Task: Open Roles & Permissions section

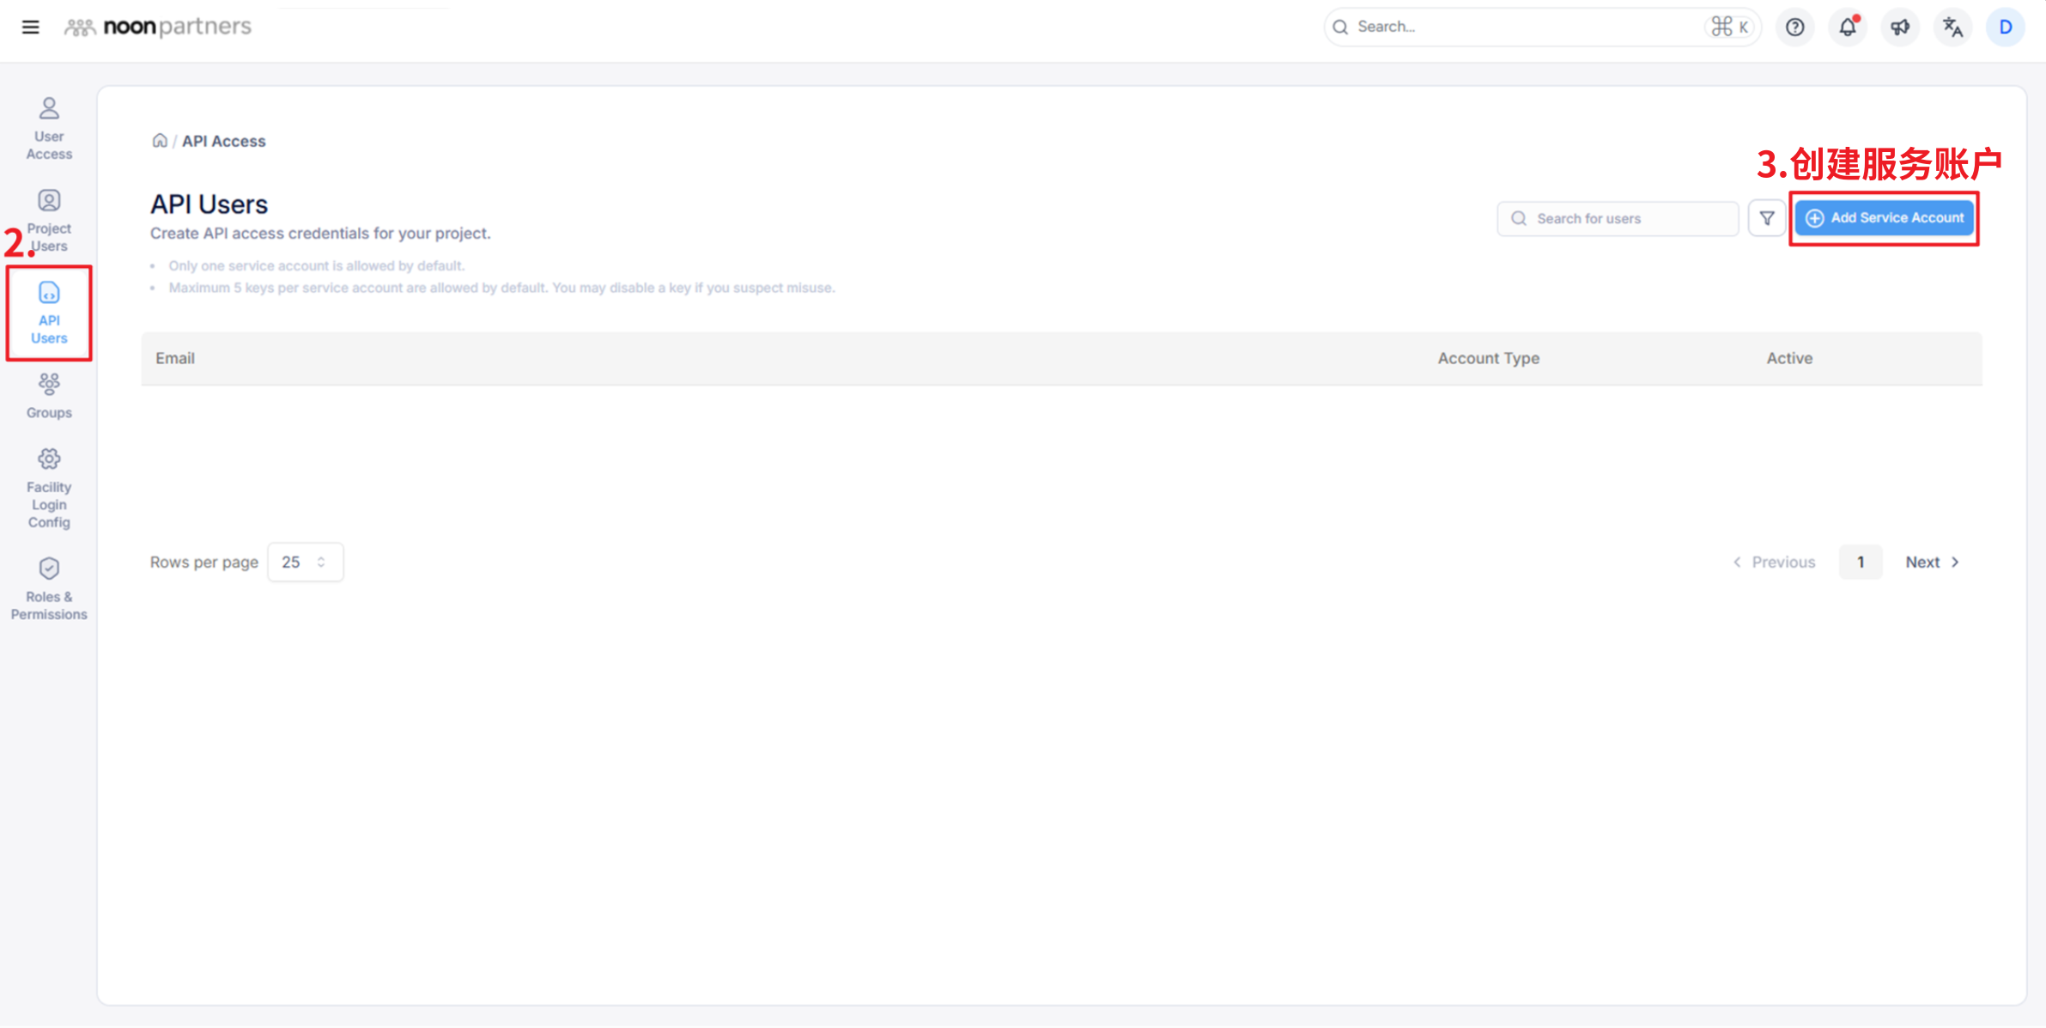Action: tap(49, 588)
